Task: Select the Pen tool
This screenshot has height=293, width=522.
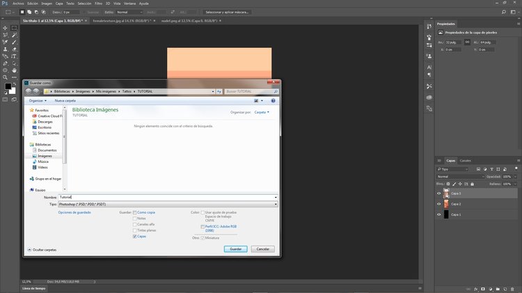Action: [5, 63]
